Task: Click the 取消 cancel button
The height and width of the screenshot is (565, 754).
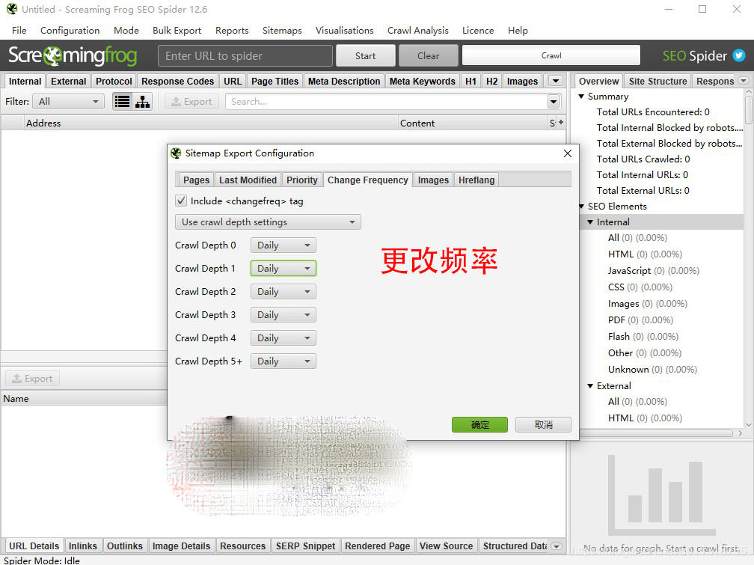Action: click(543, 424)
